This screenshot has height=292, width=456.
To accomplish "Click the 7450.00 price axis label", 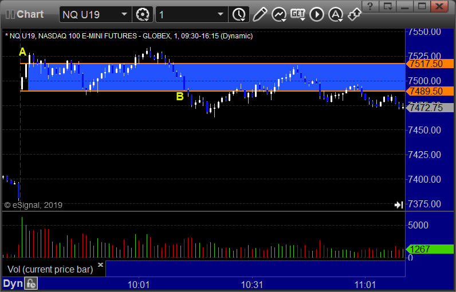I will point(424,130).
